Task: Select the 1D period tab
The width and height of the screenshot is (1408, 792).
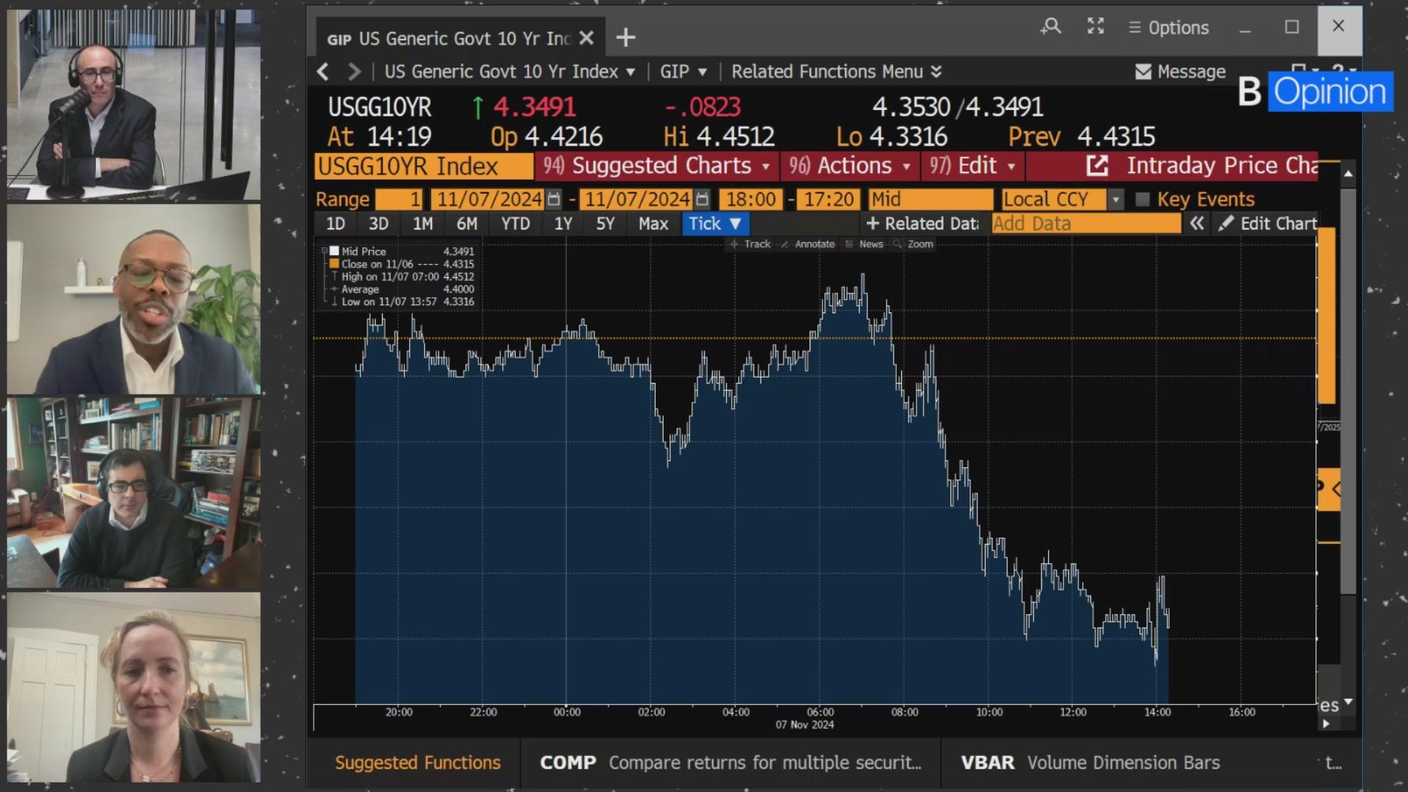Action: 335,224
